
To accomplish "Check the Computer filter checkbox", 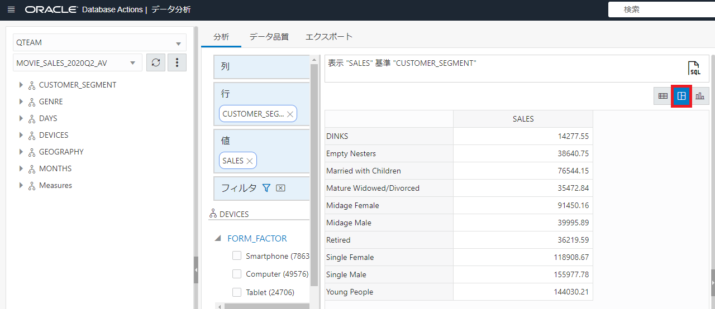I will pyautogui.click(x=237, y=274).
